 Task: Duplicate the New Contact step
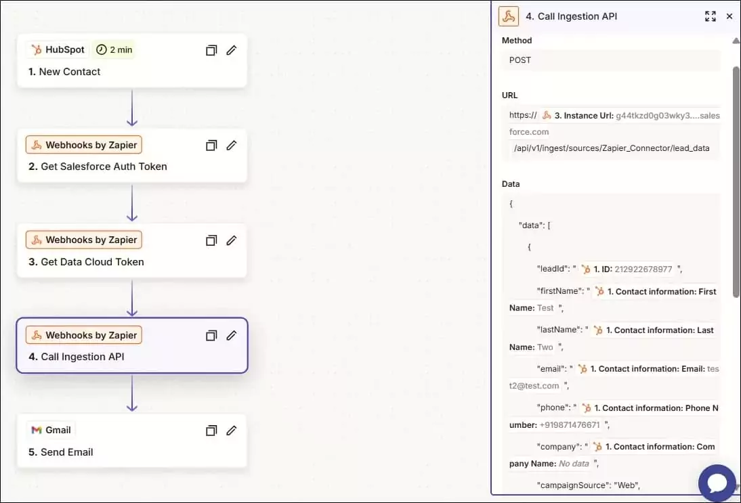pos(211,50)
